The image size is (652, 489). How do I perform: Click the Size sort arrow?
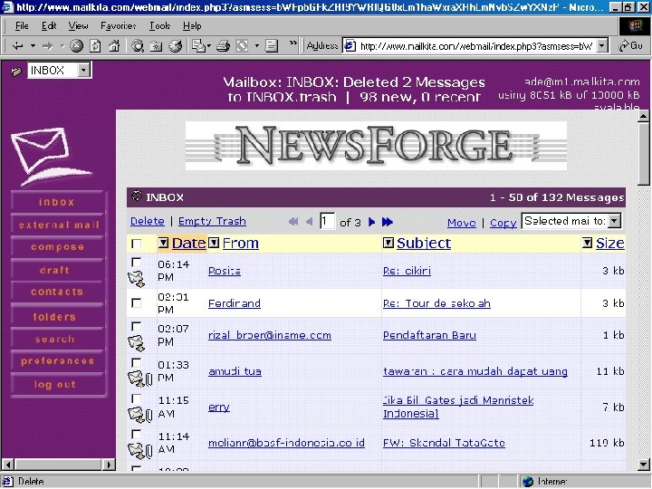[587, 243]
